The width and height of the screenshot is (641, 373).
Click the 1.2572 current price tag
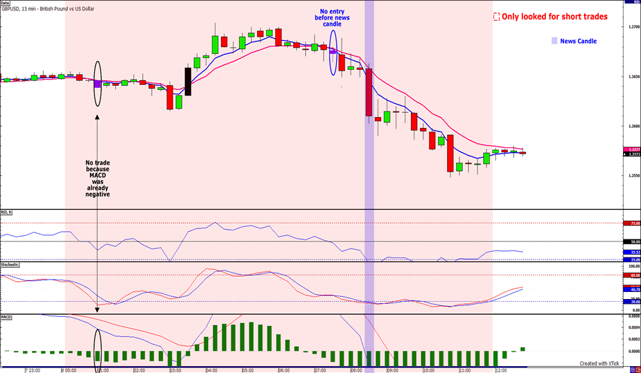(632, 154)
